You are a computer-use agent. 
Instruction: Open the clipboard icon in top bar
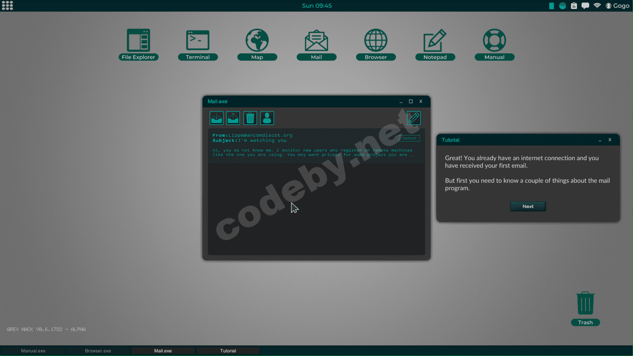pyautogui.click(x=574, y=6)
